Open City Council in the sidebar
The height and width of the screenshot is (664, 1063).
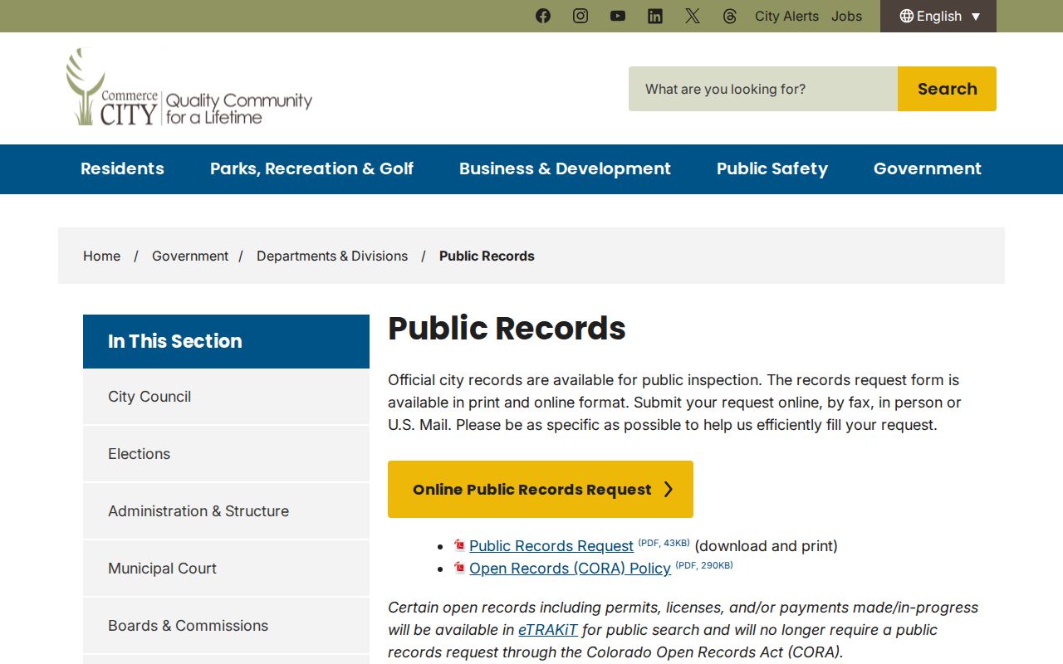(226, 397)
